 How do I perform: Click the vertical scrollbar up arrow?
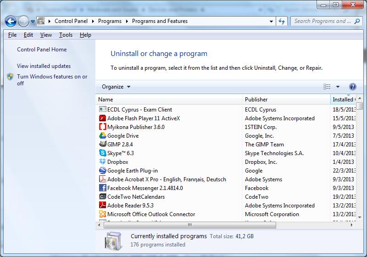(x=360, y=98)
